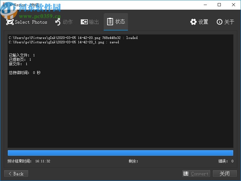The image size is (241, 181).
Task: Click the 剩余 remaining label
Action: pos(133,161)
